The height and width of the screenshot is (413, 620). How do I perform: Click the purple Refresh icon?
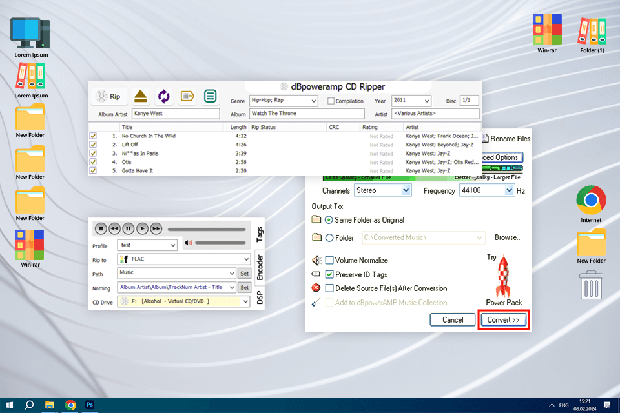tap(163, 96)
